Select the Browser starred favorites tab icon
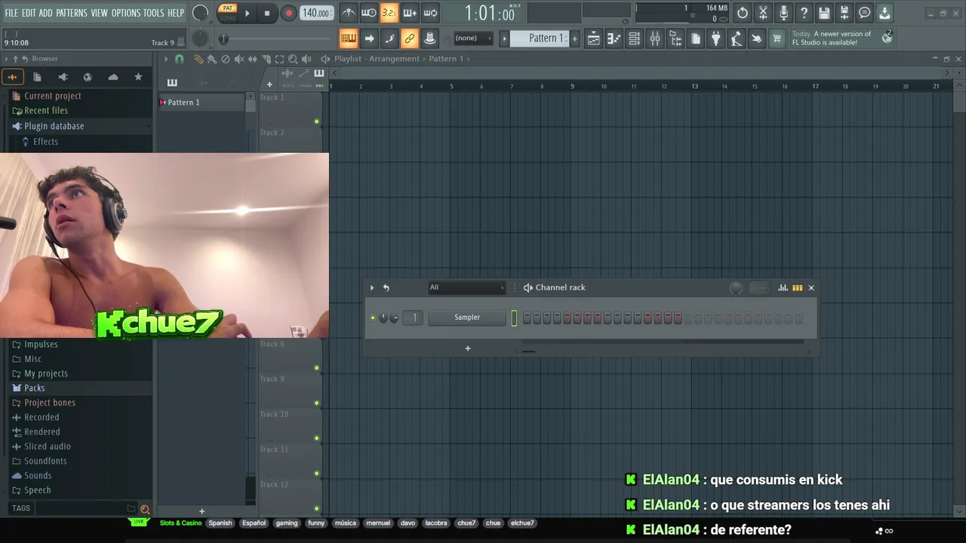This screenshot has height=543, width=966. [138, 77]
